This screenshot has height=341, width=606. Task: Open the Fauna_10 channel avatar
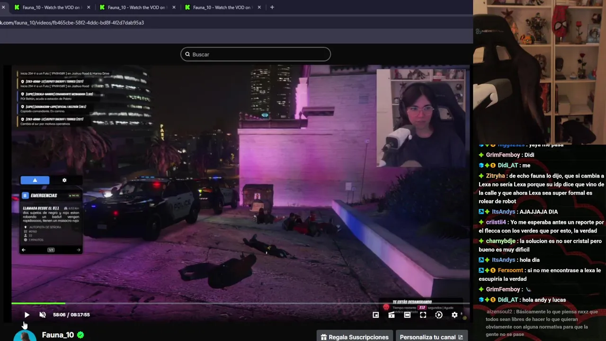25,336
